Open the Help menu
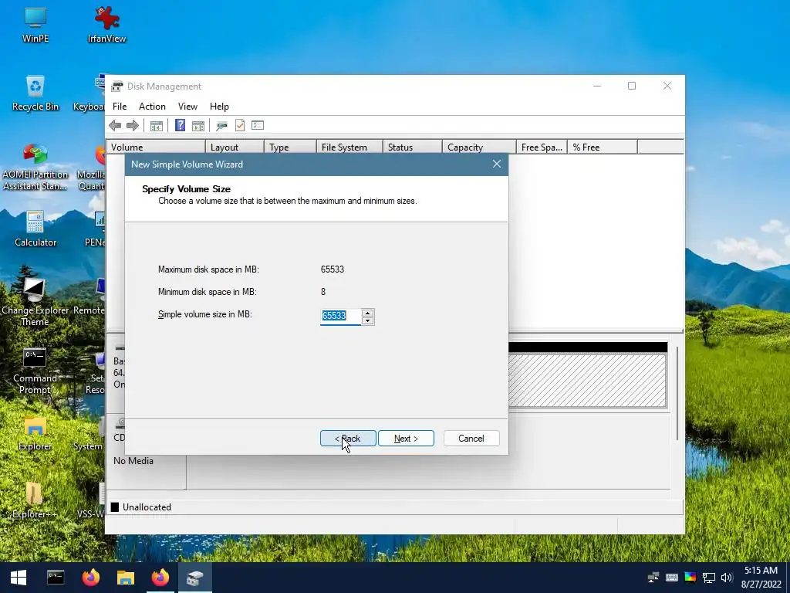This screenshot has width=790, height=593. click(219, 107)
